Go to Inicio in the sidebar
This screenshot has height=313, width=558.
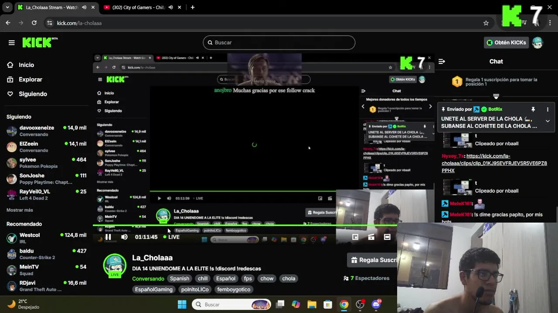26,65
